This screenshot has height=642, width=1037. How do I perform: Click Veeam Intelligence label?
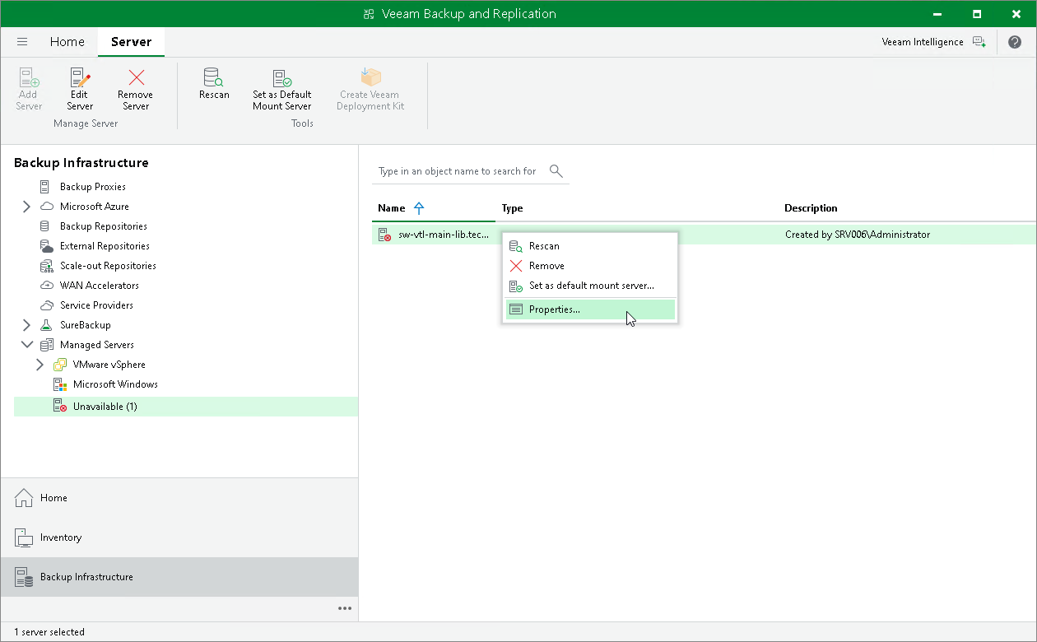coord(923,42)
